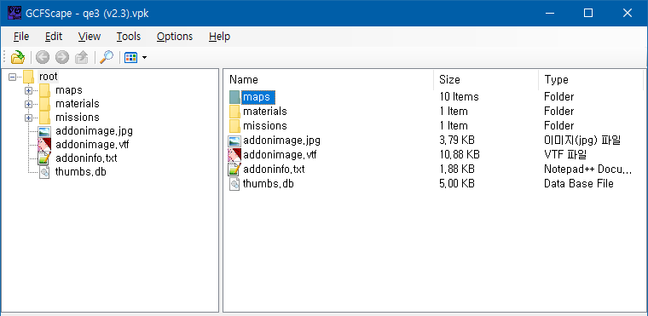Click the Back navigation arrow icon
Image resolution: width=648 pixels, height=316 pixels.
coord(42,57)
